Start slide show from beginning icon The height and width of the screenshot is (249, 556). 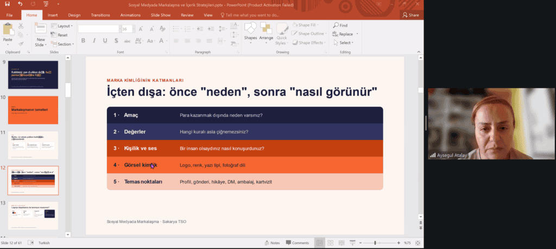46,4
